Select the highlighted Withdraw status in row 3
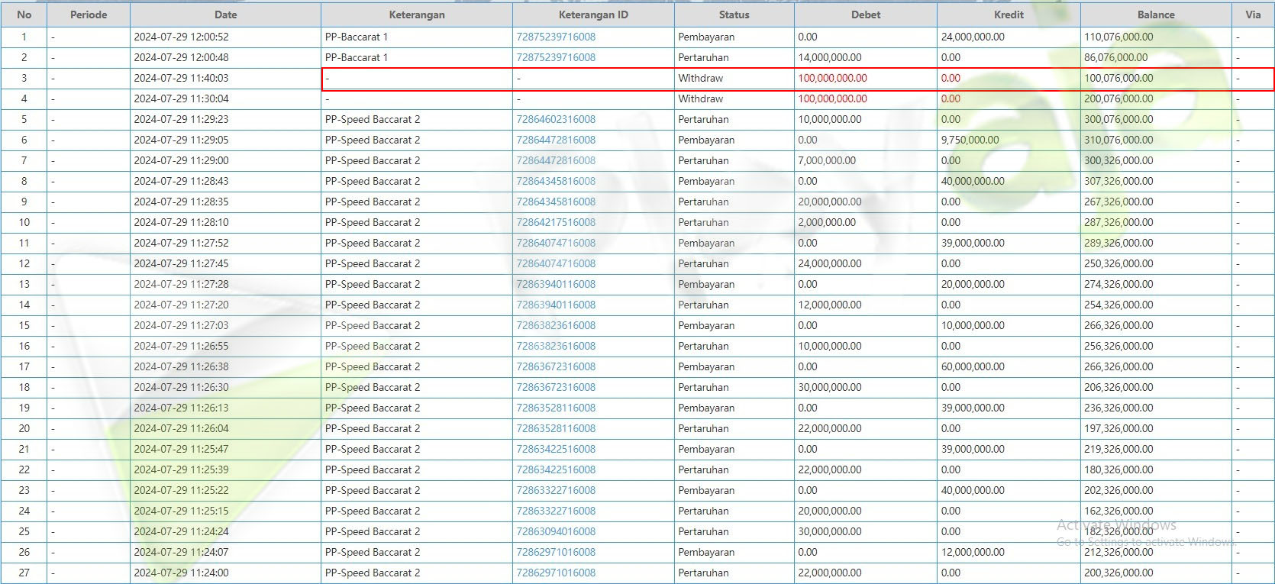The width and height of the screenshot is (1275, 584). pos(700,78)
